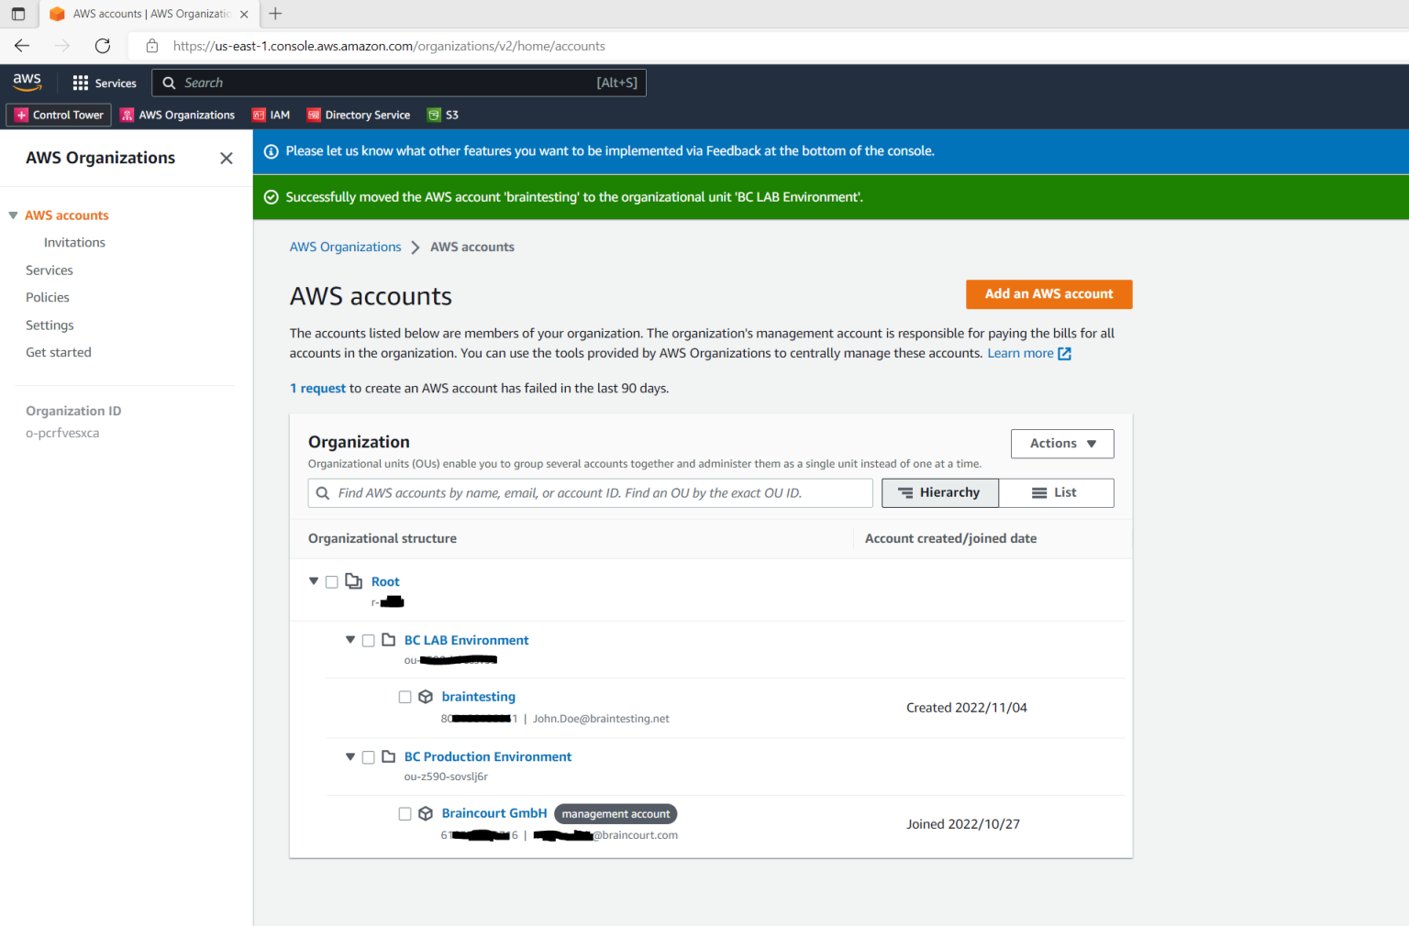Screen dimensions: 1409x926
Task: Collapse the BC Production Environment OU
Action: click(350, 756)
